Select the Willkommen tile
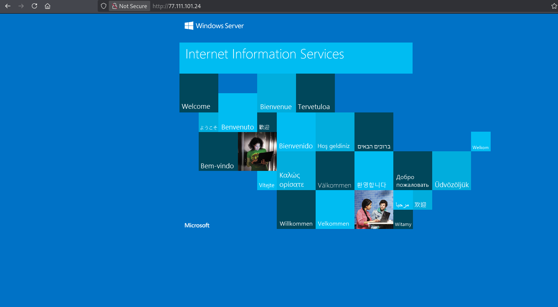558x307 pixels. (x=296, y=209)
